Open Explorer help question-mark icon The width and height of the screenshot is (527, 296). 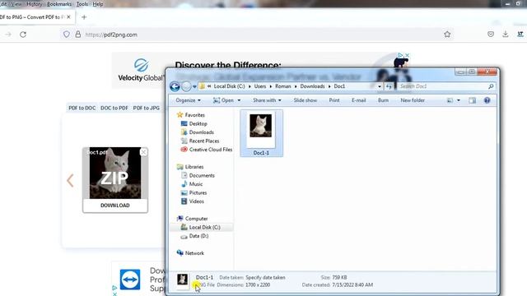pos(487,100)
